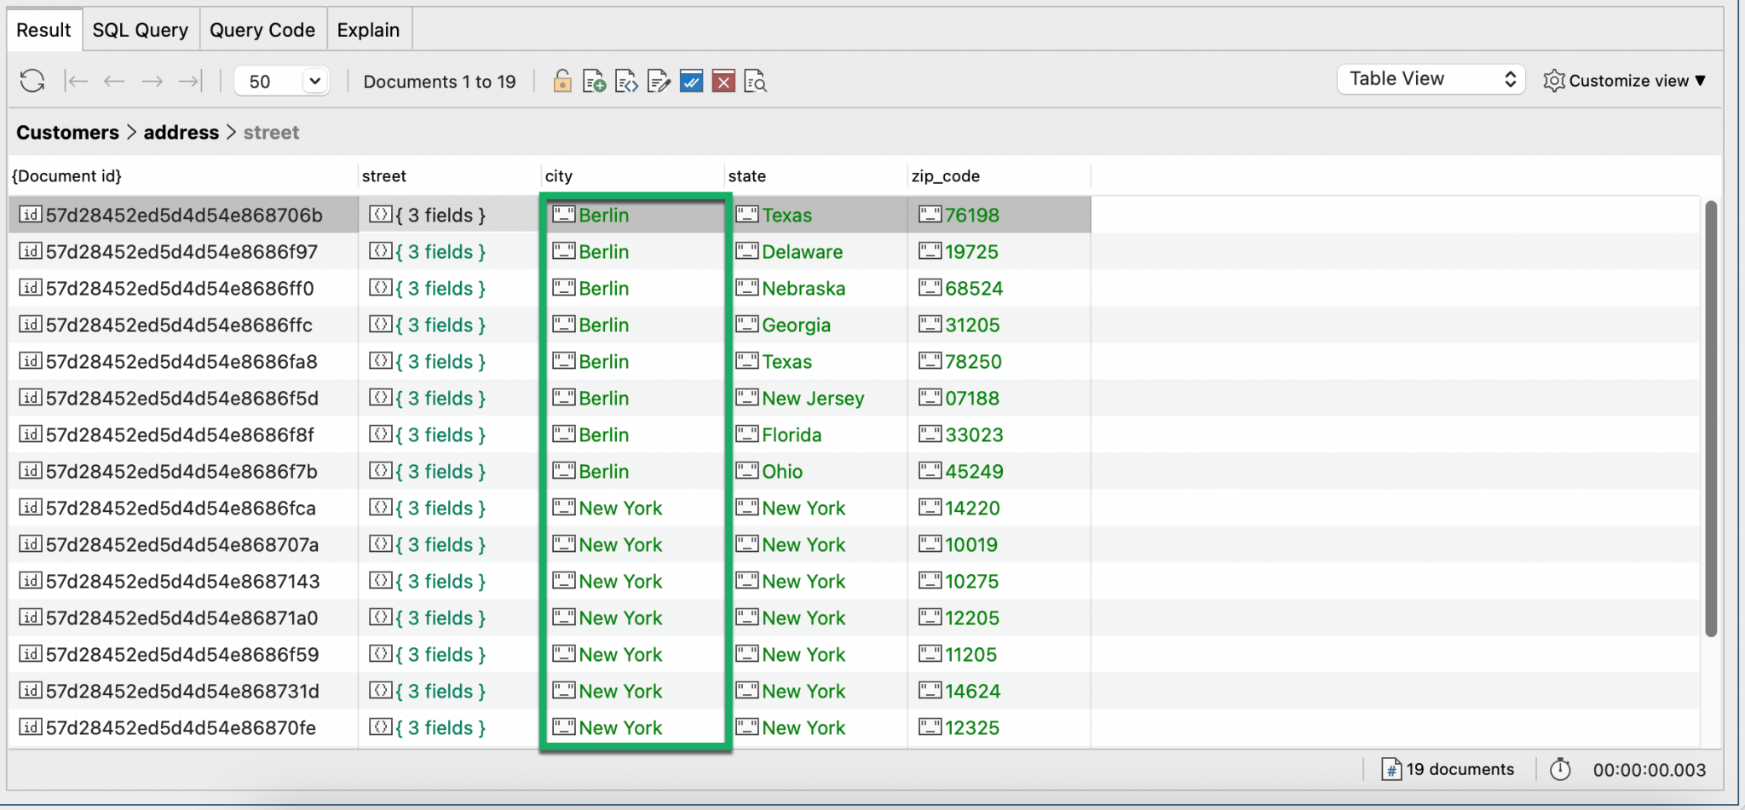Switch to the SQL Query tab

click(x=141, y=30)
